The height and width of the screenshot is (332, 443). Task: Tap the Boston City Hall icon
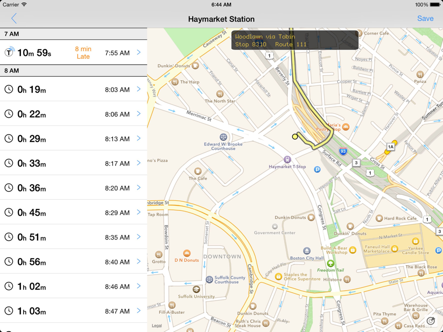pos(307,251)
